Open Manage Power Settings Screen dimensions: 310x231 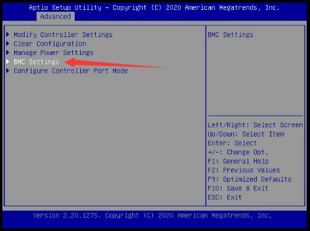[54, 52]
